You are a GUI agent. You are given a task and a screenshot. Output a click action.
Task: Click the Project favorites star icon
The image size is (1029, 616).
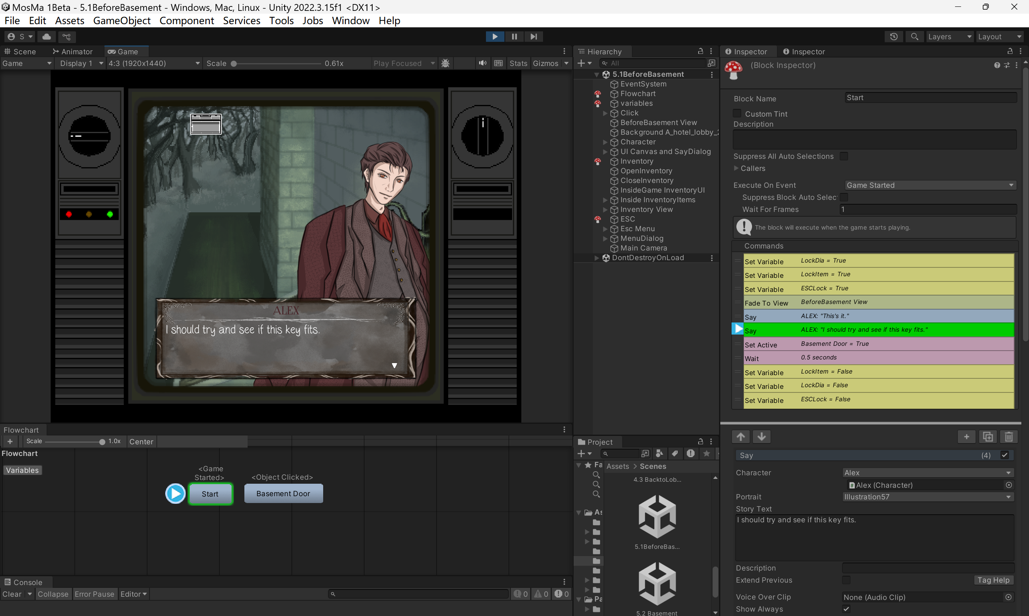706,453
